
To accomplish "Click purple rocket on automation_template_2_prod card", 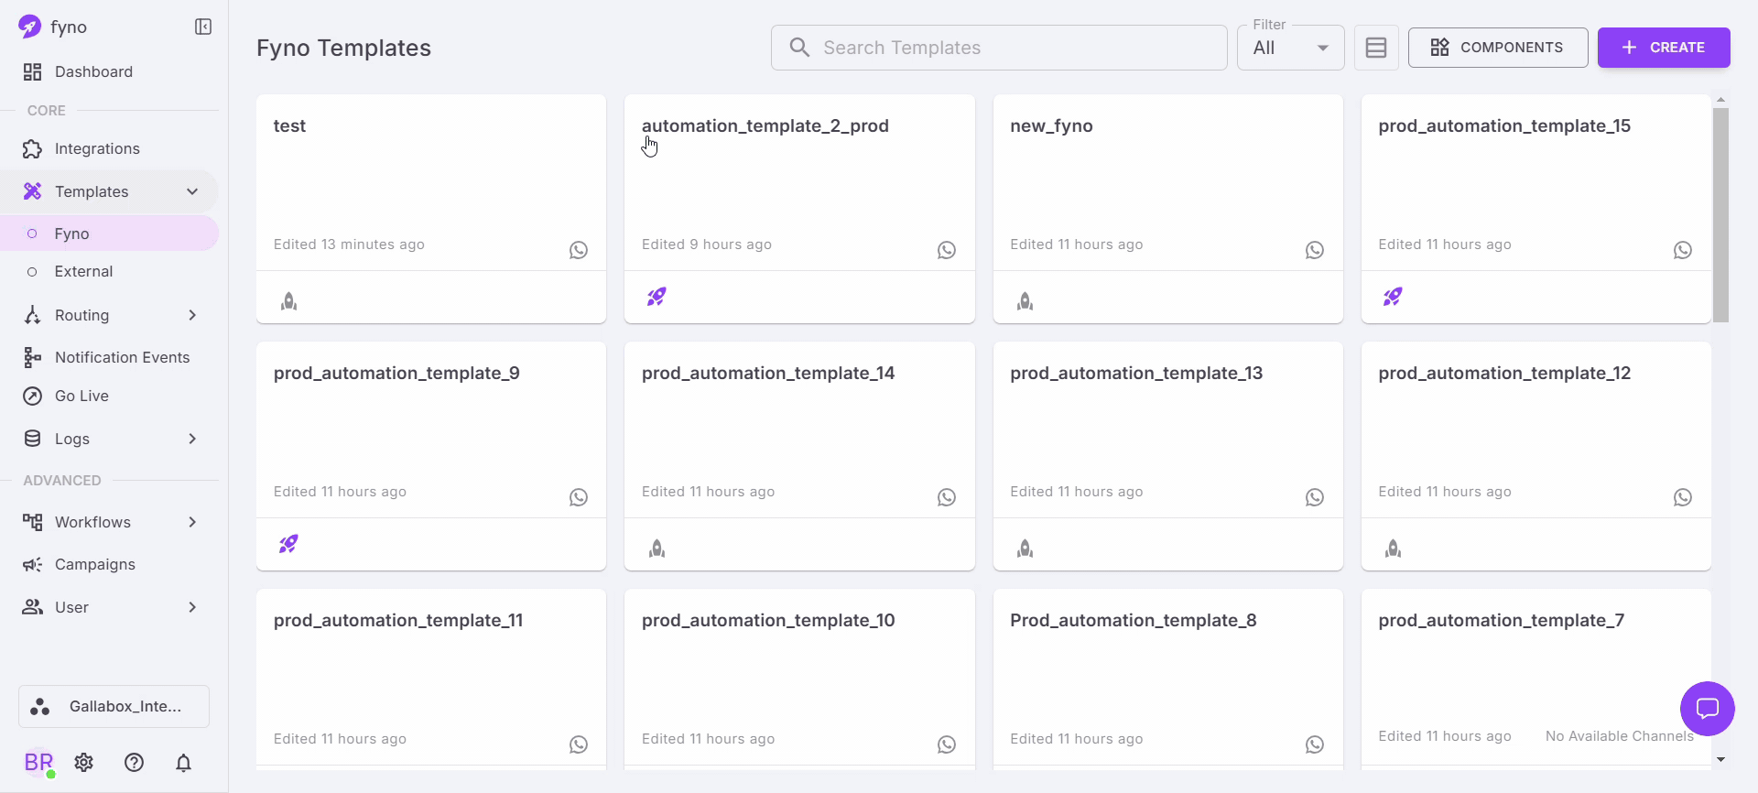I will (657, 297).
